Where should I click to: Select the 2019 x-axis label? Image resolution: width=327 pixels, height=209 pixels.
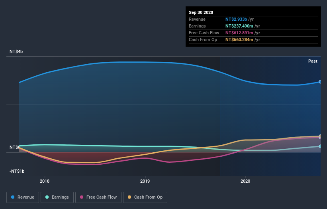[x=145, y=181]
